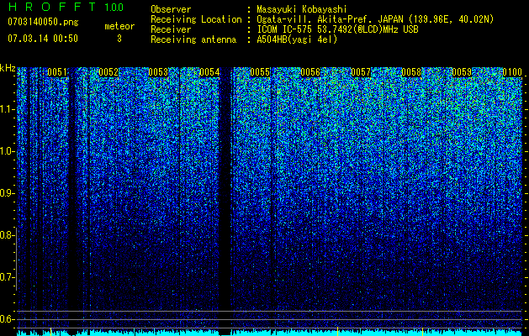
Task: Click the 0056 time marker
Action: [x=310, y=72]
